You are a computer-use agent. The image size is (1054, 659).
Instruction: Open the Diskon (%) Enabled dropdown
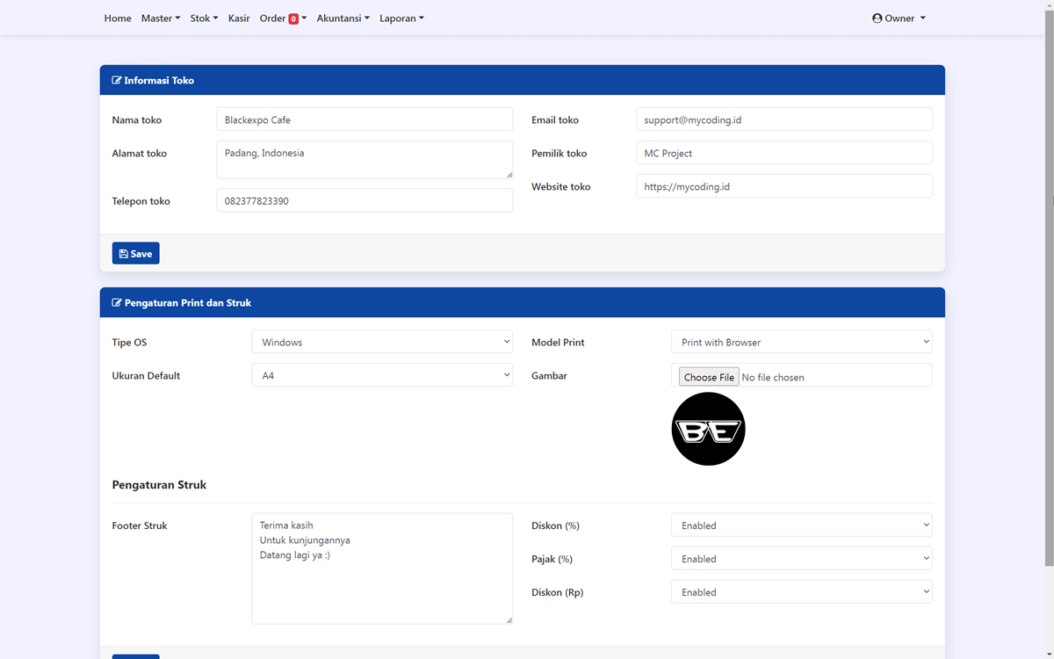point(801,525)
